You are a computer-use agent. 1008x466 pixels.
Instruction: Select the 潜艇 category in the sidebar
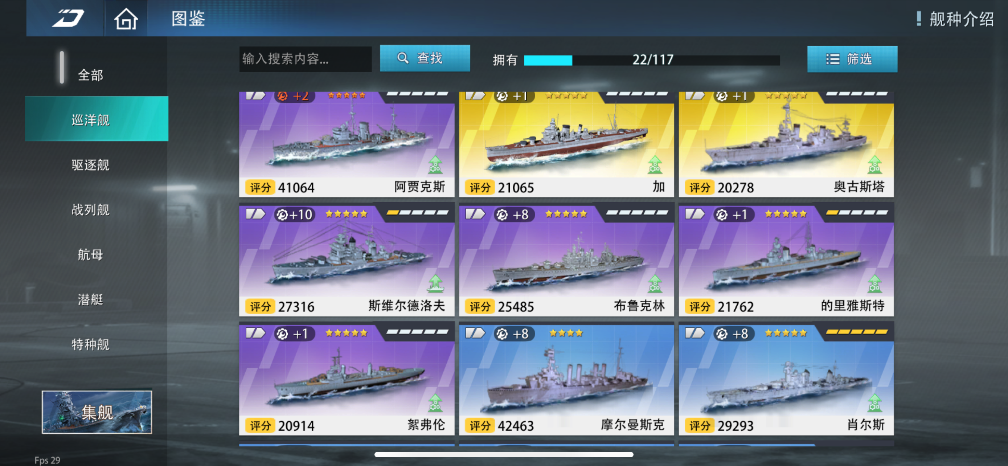[x=90, y=299]
